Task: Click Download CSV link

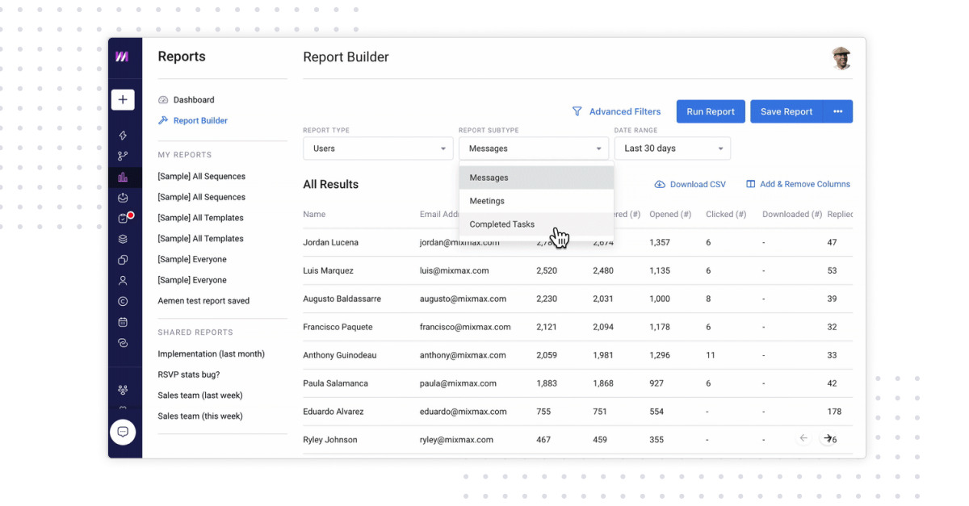Action: [690, 184]
